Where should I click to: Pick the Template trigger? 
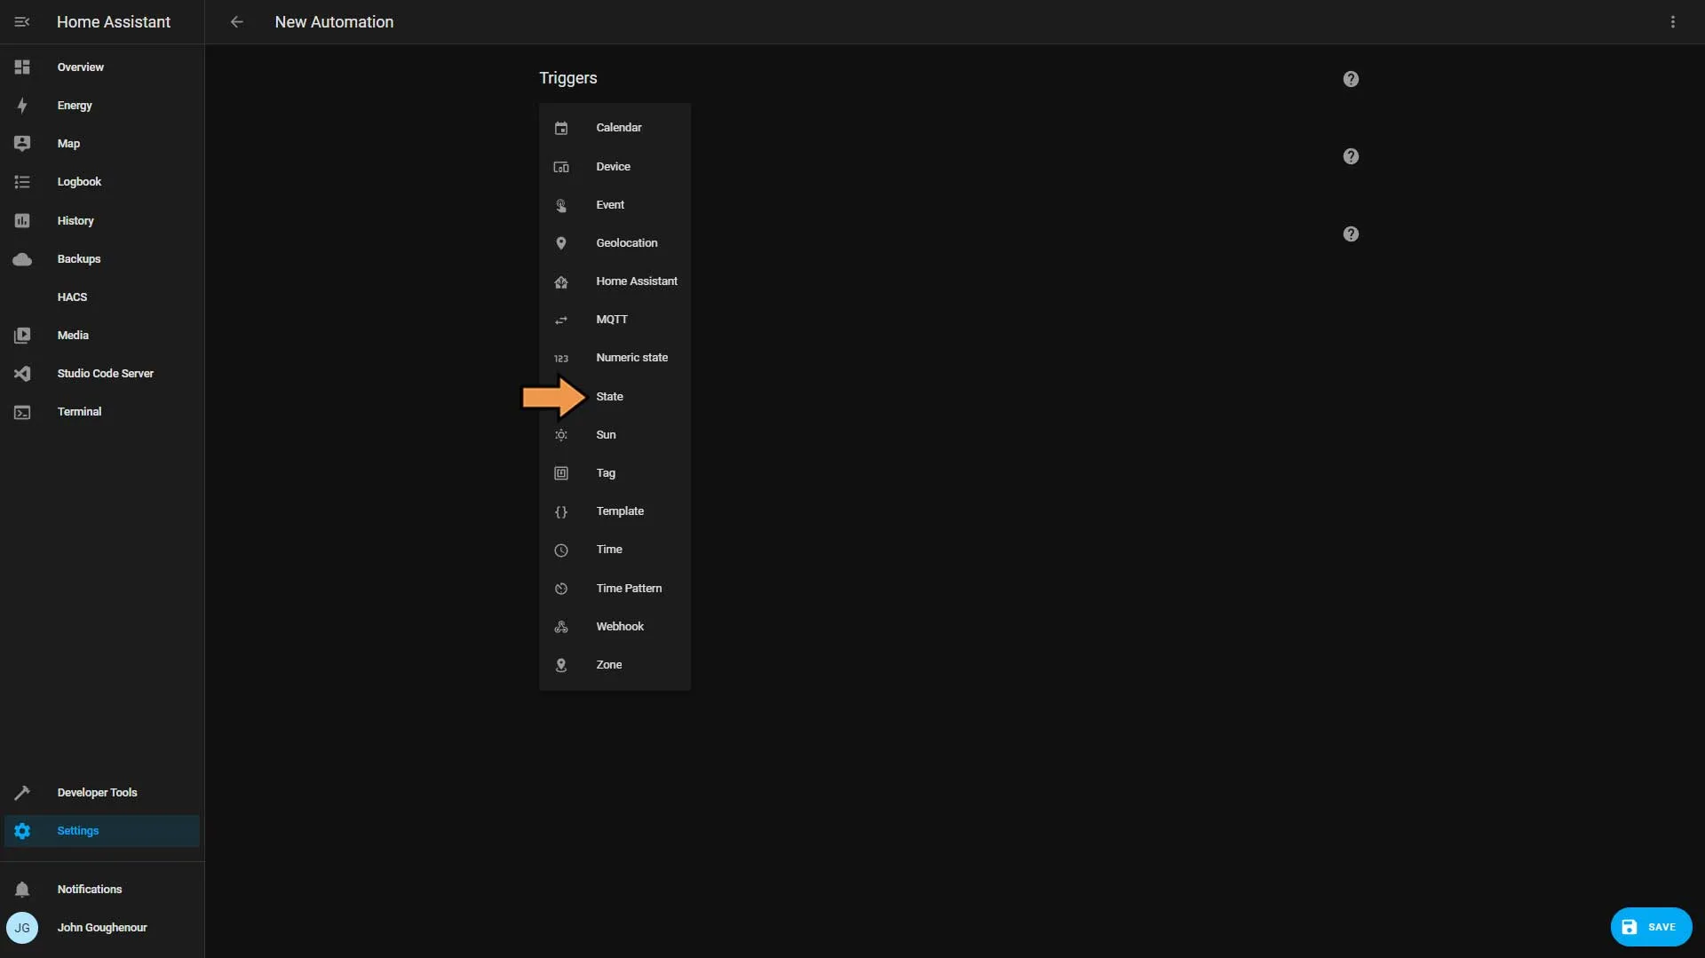615,511
